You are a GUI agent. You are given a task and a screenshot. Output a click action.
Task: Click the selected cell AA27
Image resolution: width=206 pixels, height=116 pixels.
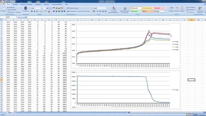191,80
